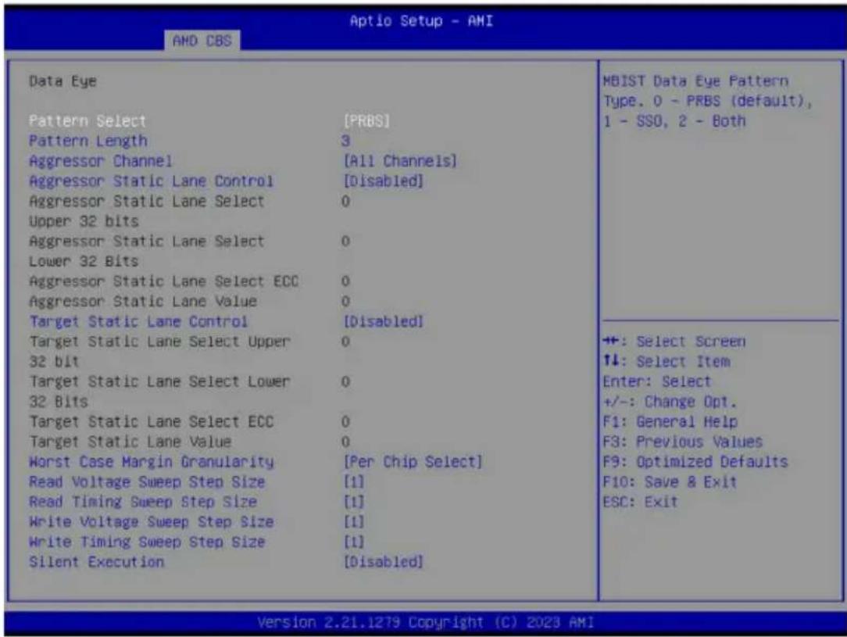Viewport: 847px width, 637px height.
Task: Click the Data Eye heading
Action: [63, 81]
